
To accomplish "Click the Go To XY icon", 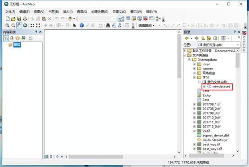I will coord(120,26).
